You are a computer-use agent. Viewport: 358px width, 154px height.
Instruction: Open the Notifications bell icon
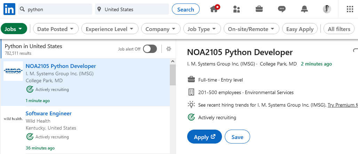304,9
